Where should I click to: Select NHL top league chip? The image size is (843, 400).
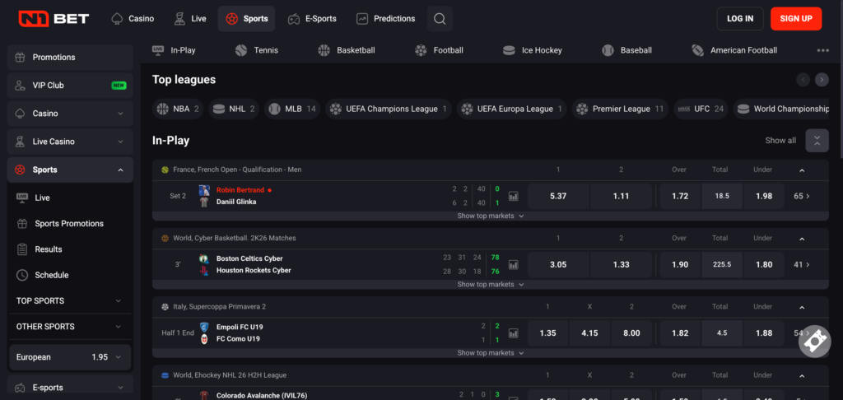coord(233,109)
